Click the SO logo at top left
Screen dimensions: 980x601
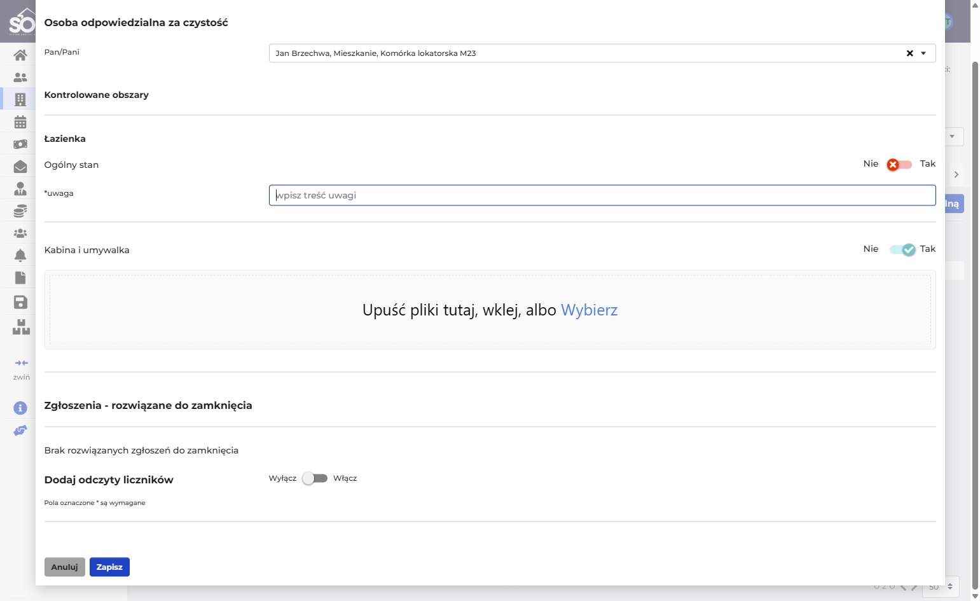pos(21,22)
